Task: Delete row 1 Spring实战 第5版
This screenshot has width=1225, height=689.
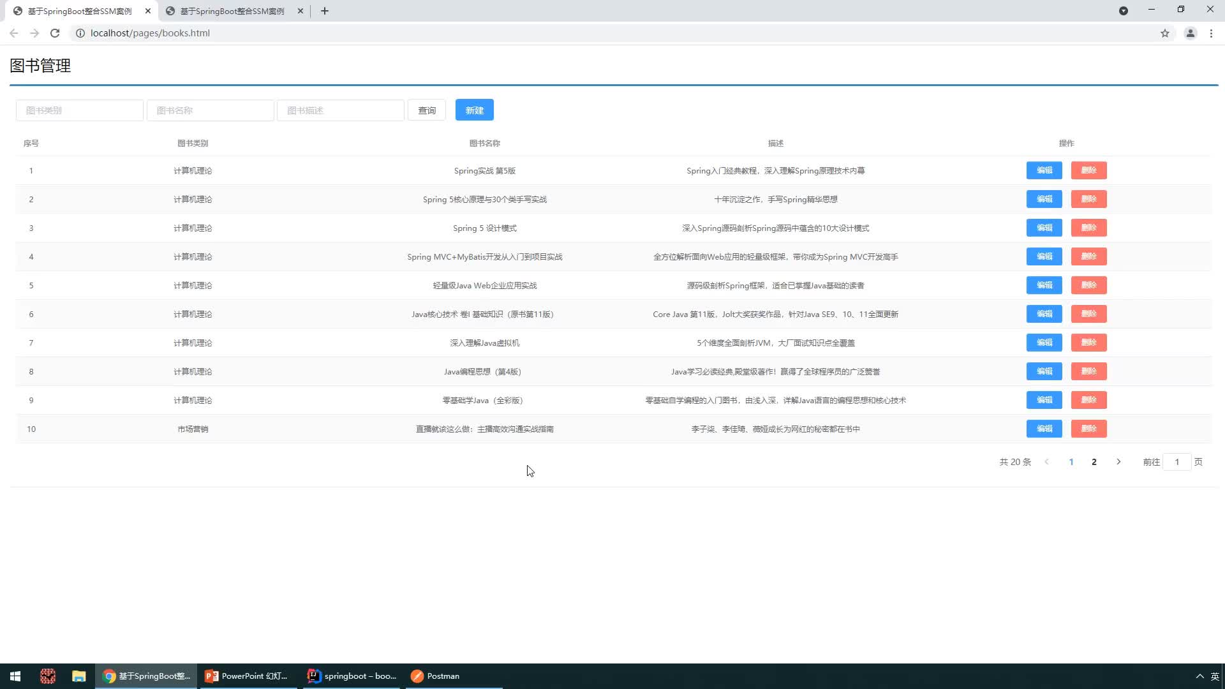Action: 1089,170
